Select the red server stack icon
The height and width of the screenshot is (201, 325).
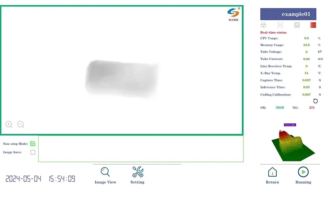[x=313, y=25]
